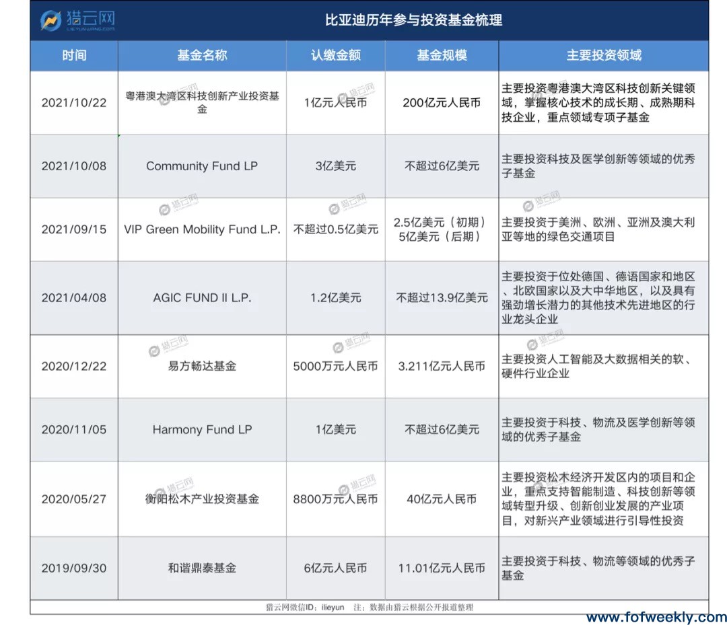Screen dimensions: 727x625
Task: Click the amount cell 1亿元人民币
Action: 336,103
